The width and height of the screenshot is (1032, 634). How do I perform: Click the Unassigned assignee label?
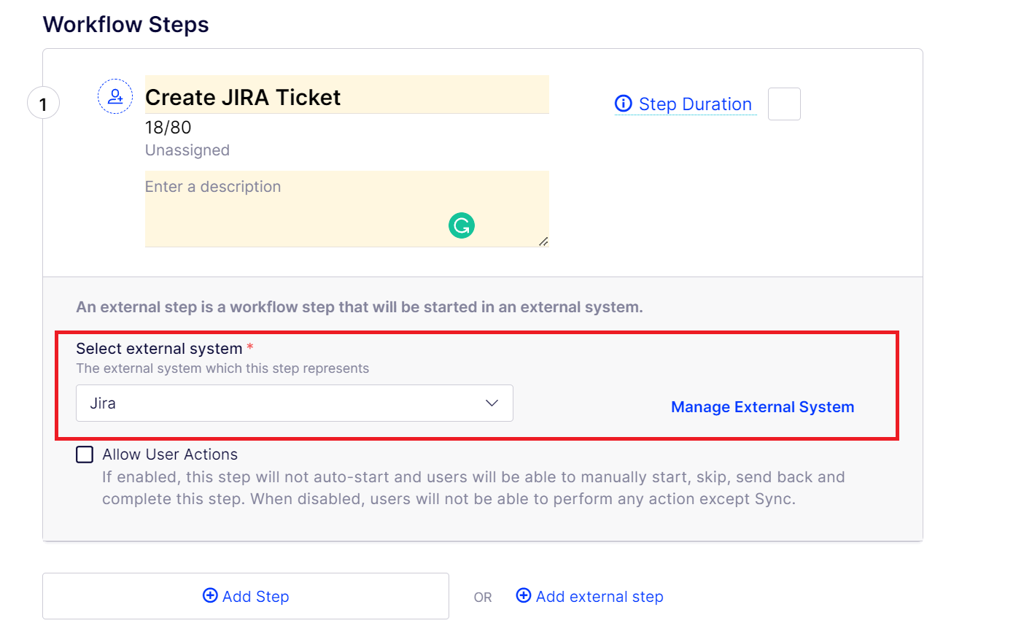tap(187, 150)
